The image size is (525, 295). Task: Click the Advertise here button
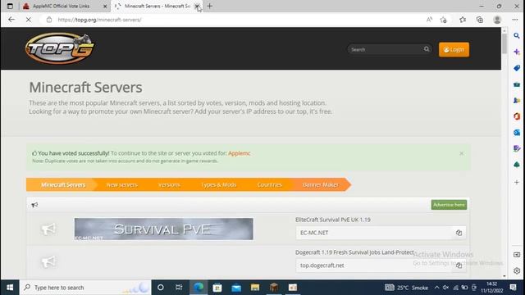pos(449,205)
